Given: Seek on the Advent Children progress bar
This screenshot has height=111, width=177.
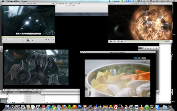Looking at the screenshot, I should [x=145, y=41].
